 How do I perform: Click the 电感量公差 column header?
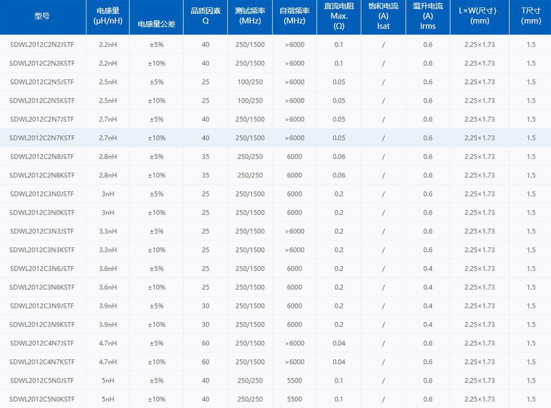pos(156,24)
